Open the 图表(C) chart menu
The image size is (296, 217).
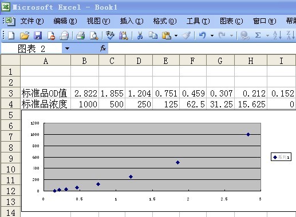click(x=231, y=21)
